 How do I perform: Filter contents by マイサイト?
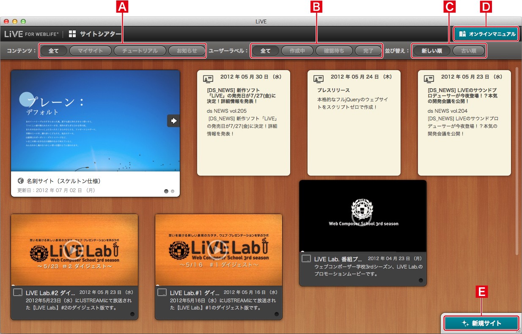pyautogui.click(x=90, y=51)
